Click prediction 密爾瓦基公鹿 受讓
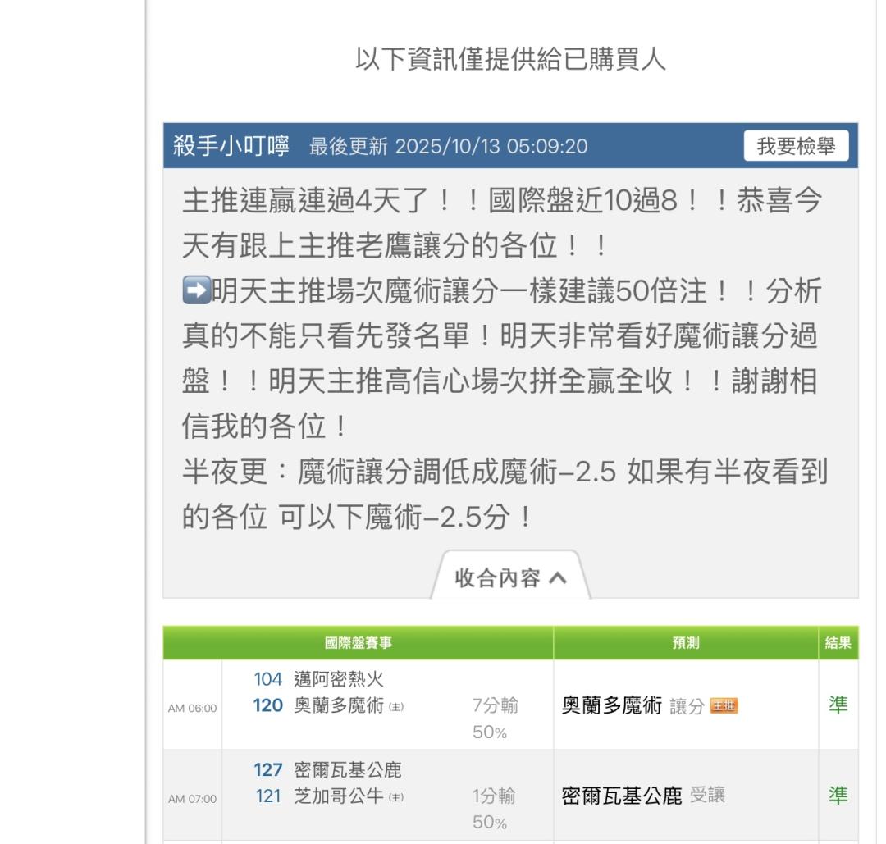 pos(643,796)
